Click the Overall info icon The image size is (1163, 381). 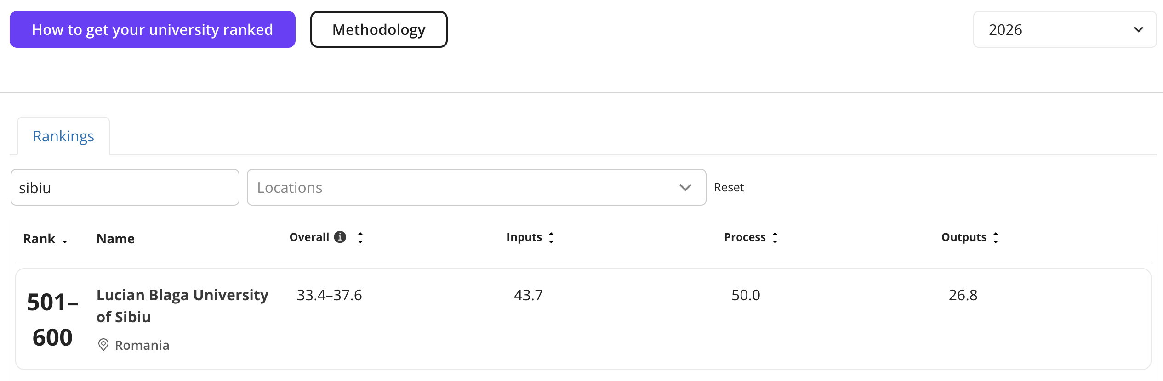(x=340, y=237)
